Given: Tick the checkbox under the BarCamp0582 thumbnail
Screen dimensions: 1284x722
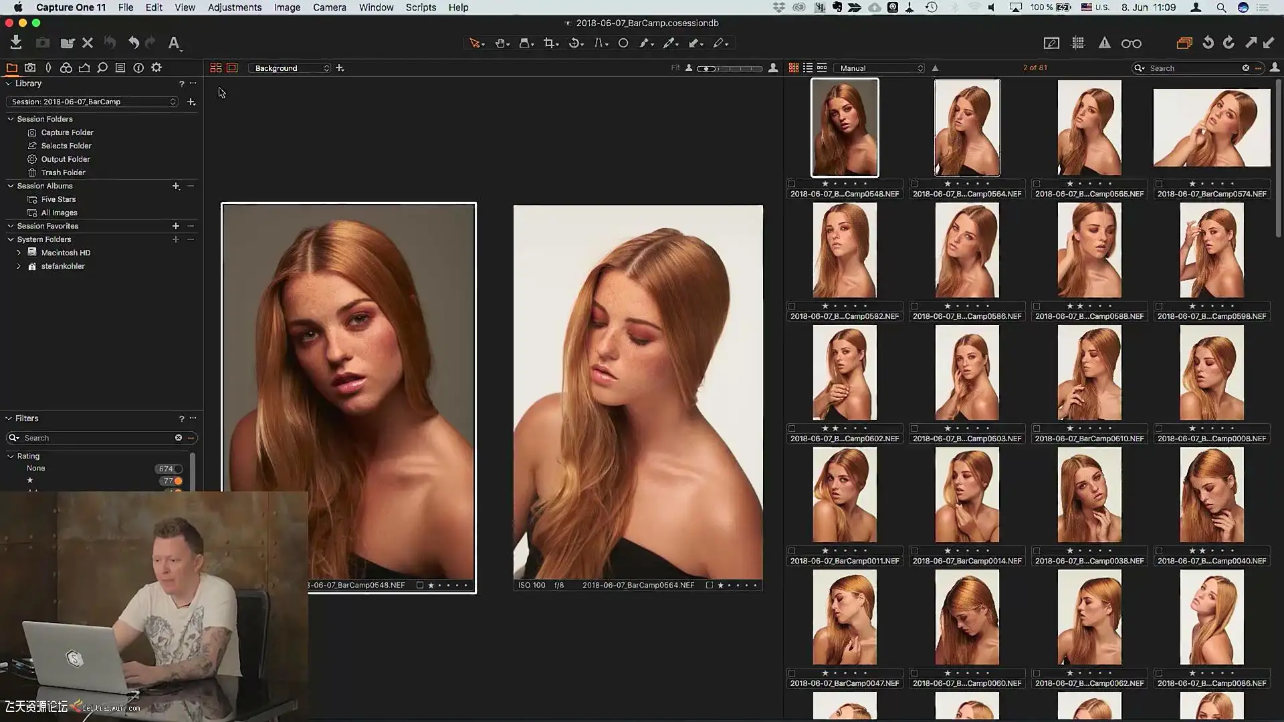Looking at the screenshot, I should 792,306.
